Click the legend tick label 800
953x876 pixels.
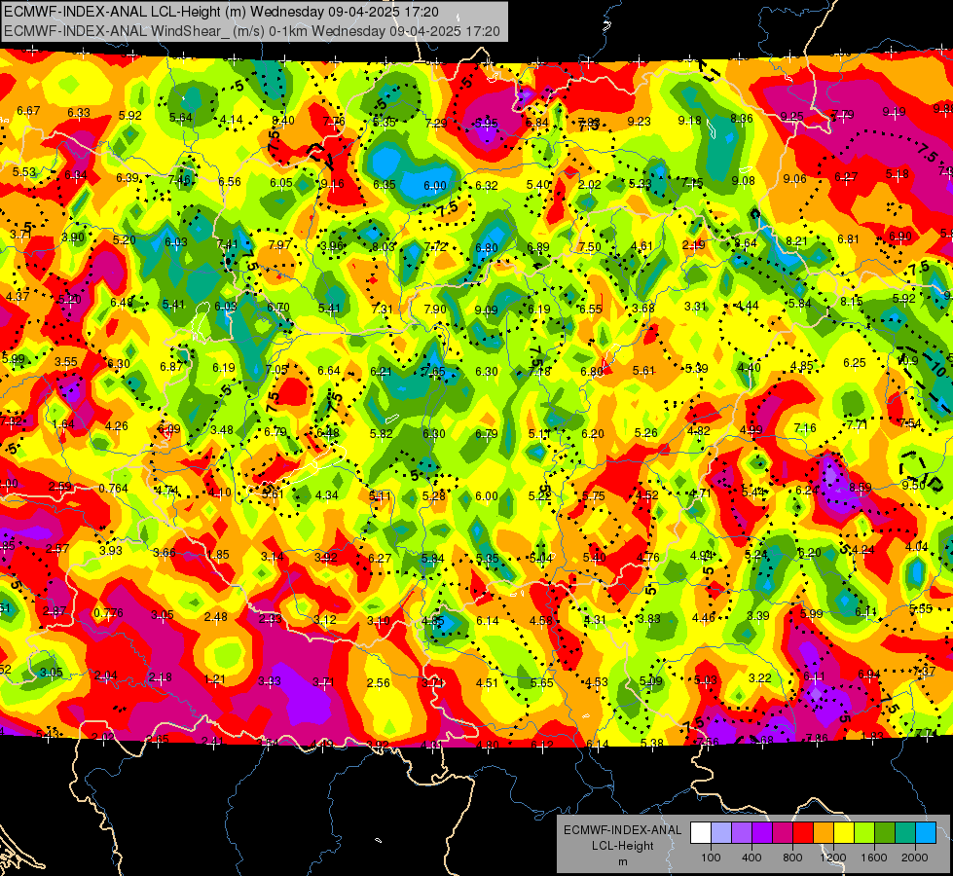coord(792,858)
